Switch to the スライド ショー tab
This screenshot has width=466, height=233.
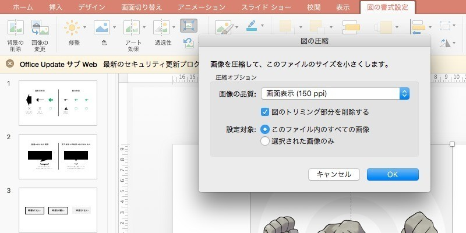(x=266, y=7)
